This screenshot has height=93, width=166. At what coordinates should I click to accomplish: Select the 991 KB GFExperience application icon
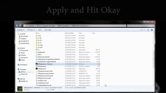pyautogui.click(x=37, y=69)
